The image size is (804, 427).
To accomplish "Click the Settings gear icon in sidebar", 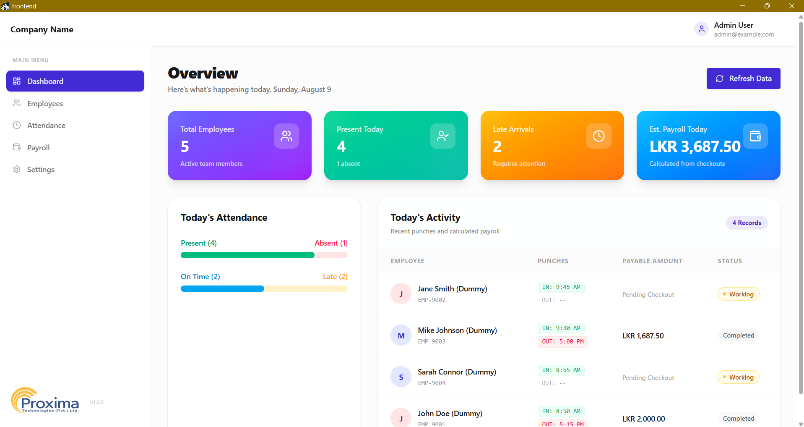I will 17,169.
